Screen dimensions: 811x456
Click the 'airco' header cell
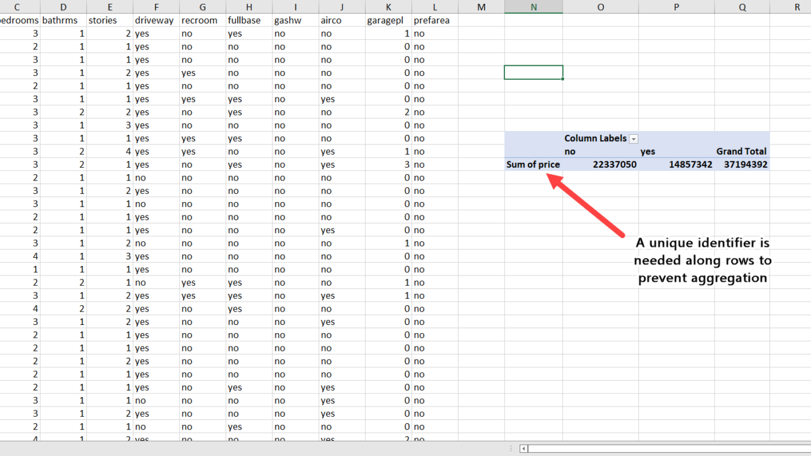[x=342, y=20]
